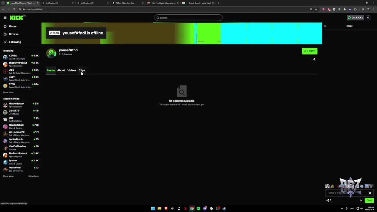Collapse the chat panel arrow icon
The width and height of the screenshot is (377, 212).
pyautogui.click(x=325, y=26)
